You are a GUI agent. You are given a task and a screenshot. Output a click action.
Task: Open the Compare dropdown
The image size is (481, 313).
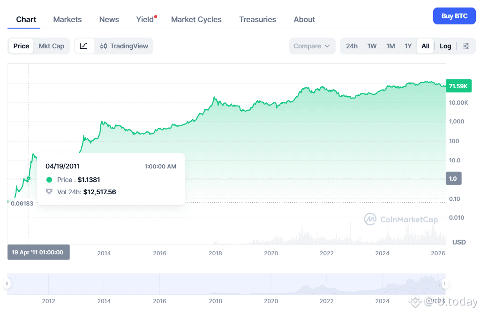[x=312, y=46]
